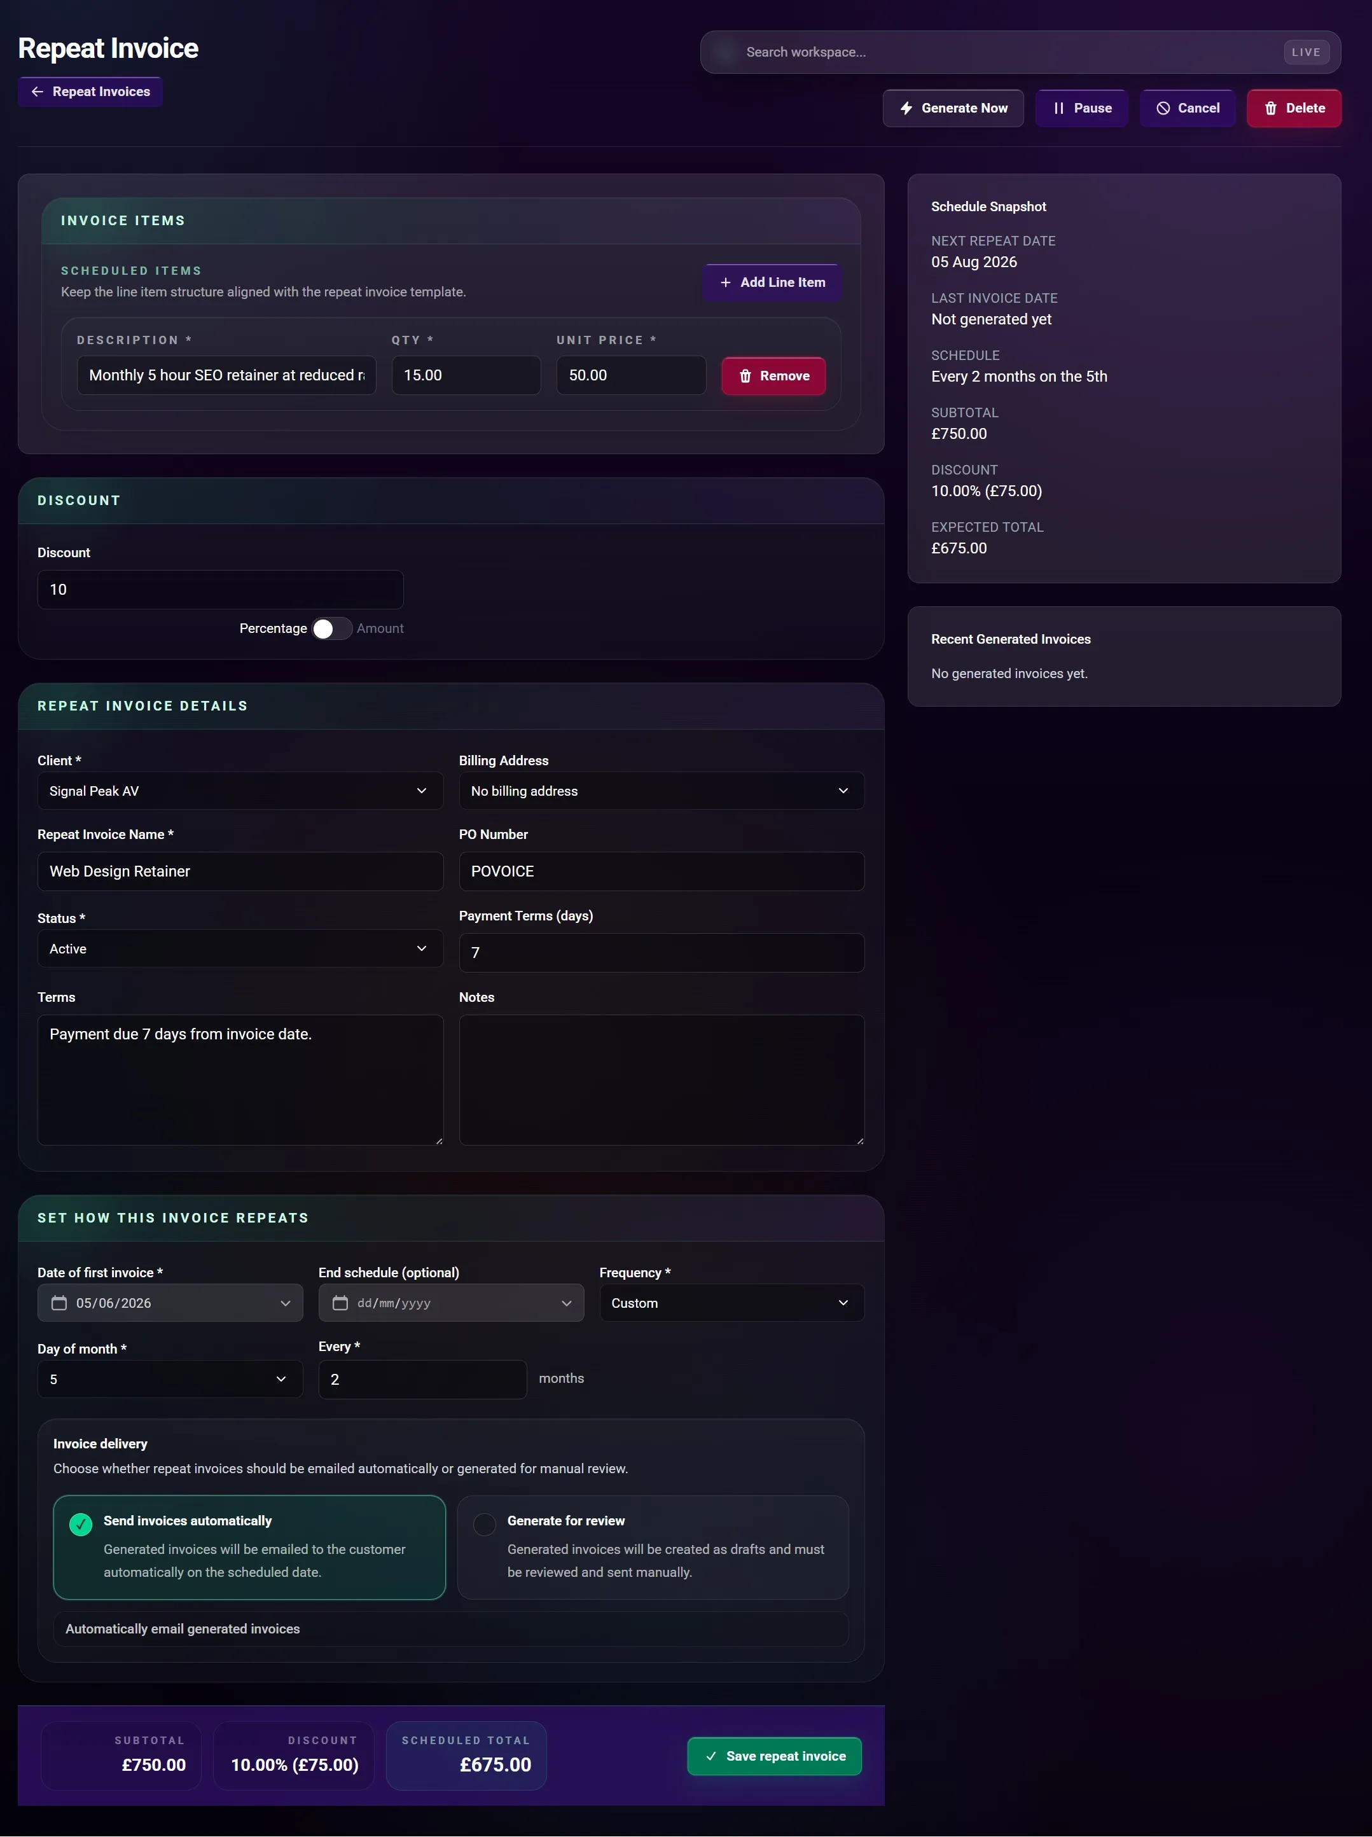Click No generated invoices yet text
The height and width of the screenshot is (1837, 1372).
click(x=1009, y=674)
